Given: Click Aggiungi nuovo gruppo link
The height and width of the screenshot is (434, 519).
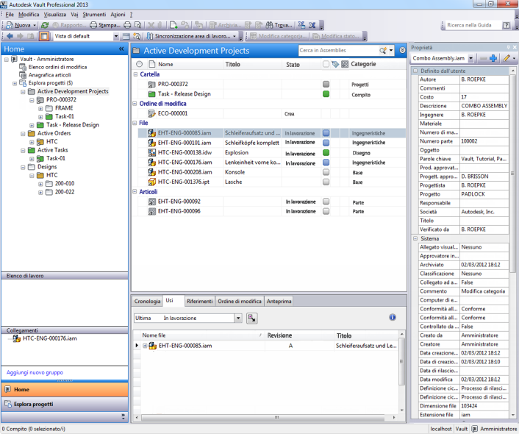Looking at the screenshot, I should (35, 373).
